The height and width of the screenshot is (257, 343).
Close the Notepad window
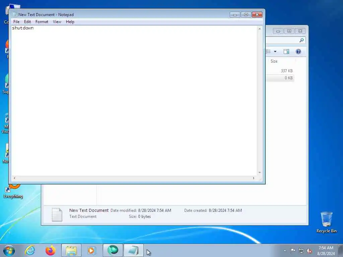click(x=257, y=15)
